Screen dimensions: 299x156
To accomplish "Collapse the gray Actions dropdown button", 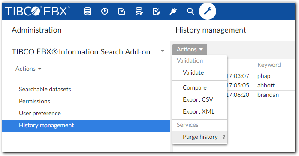I will 190,49.
